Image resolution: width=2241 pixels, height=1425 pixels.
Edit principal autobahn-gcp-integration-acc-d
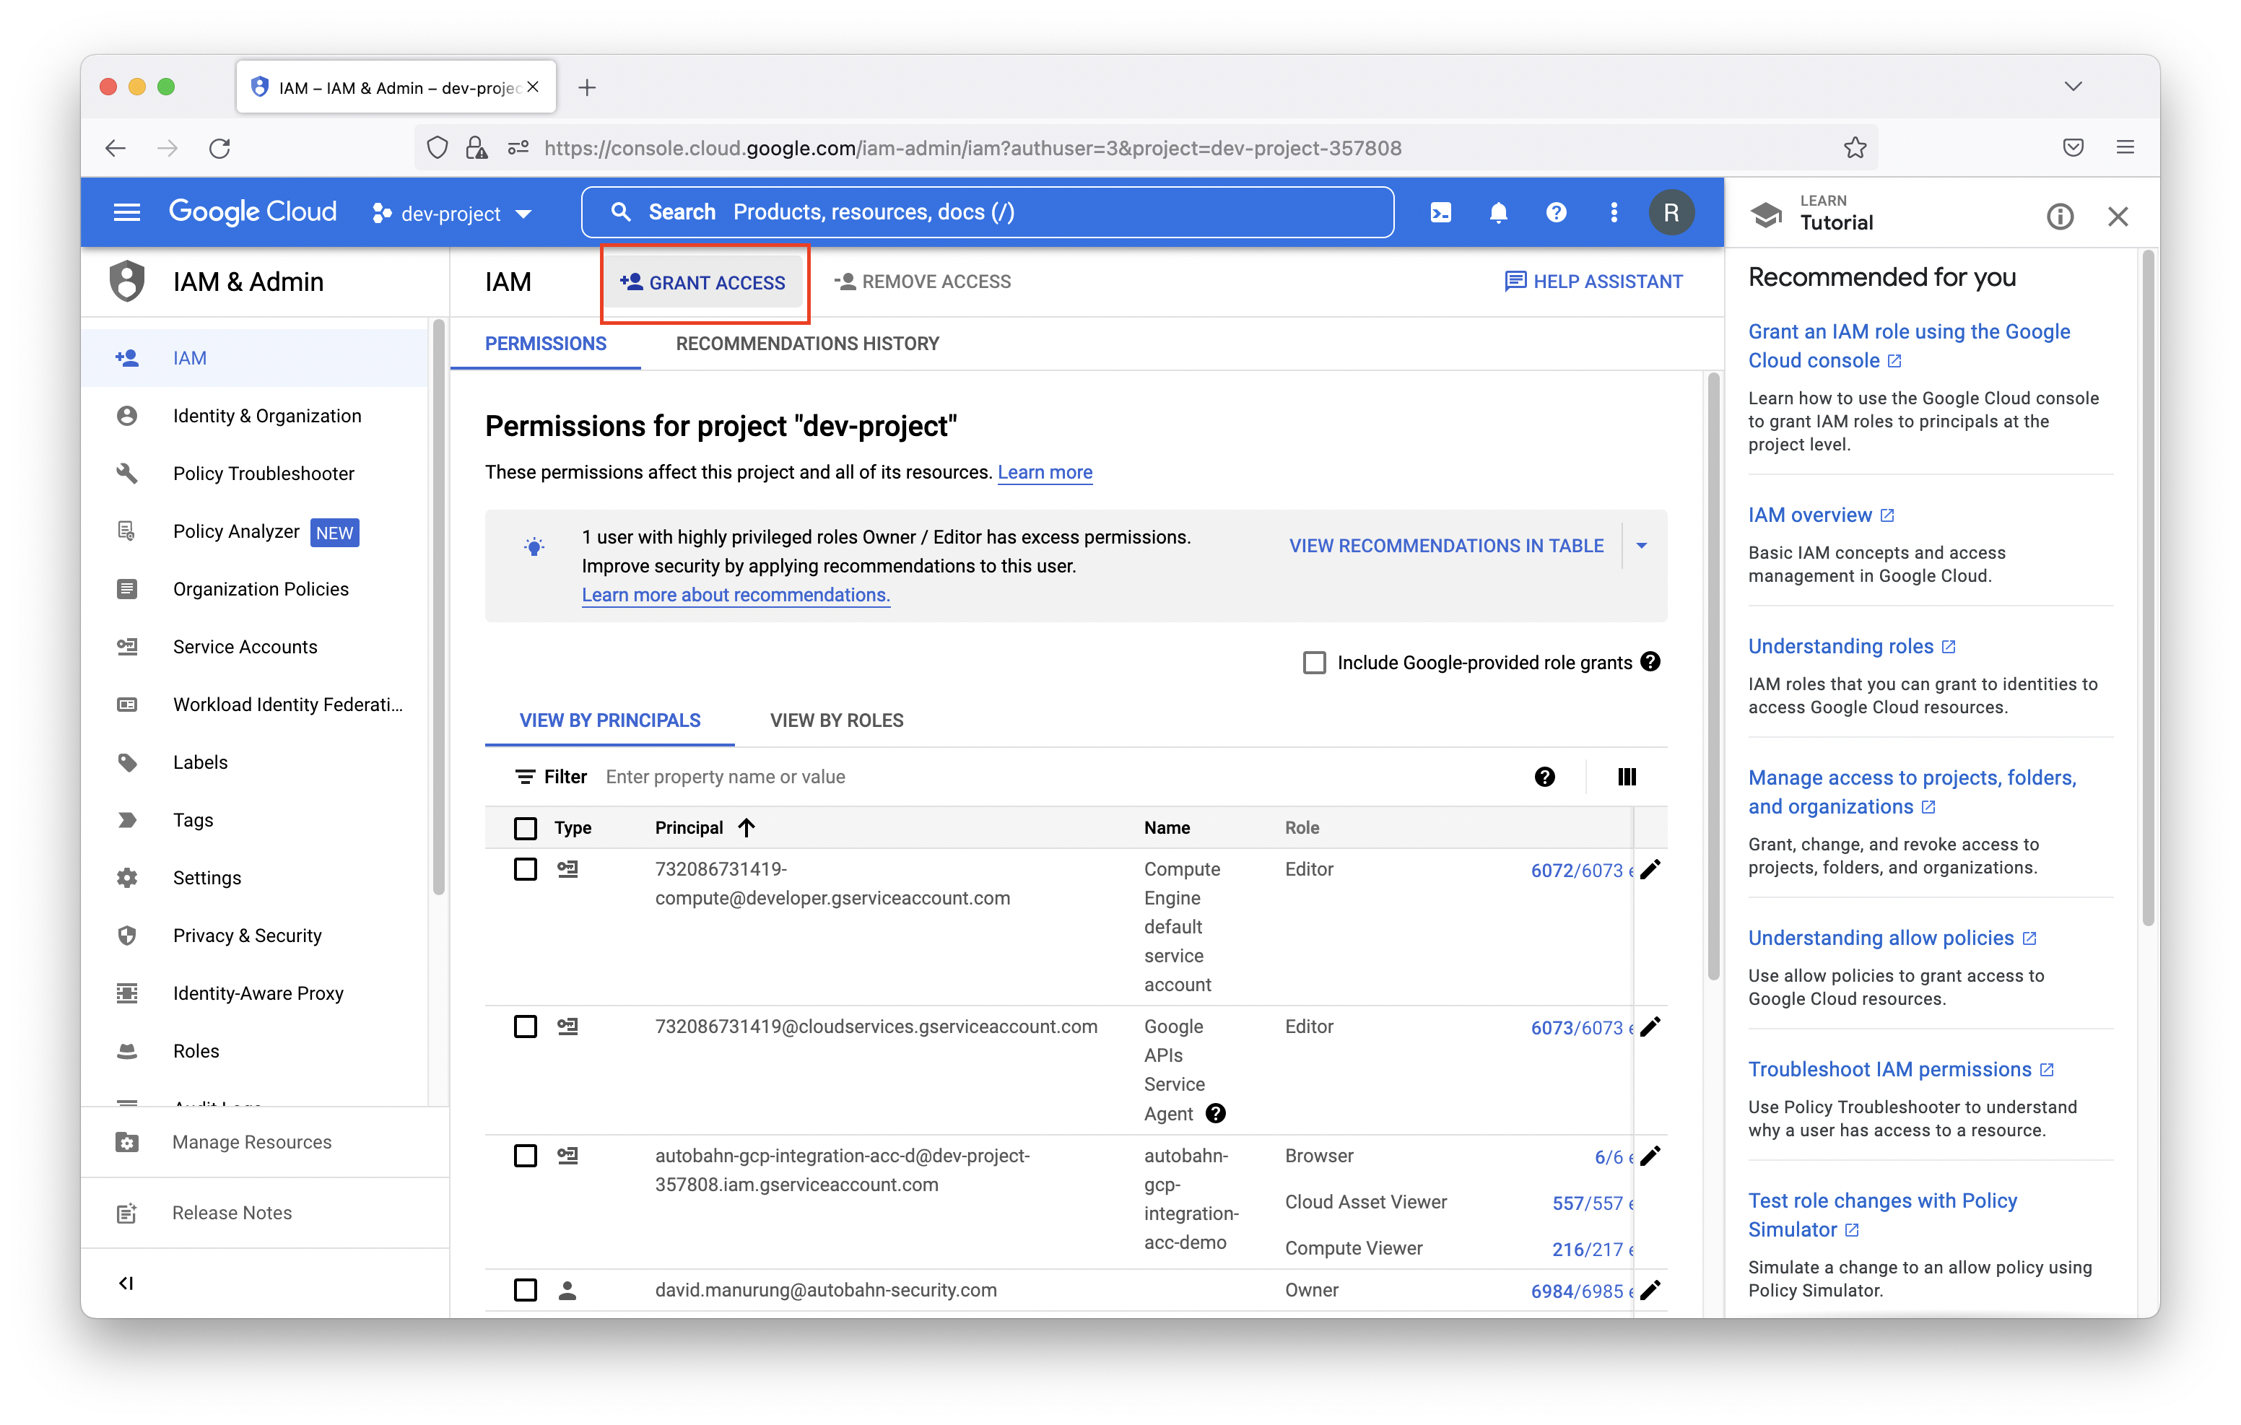click(x=1650, y=1156)
